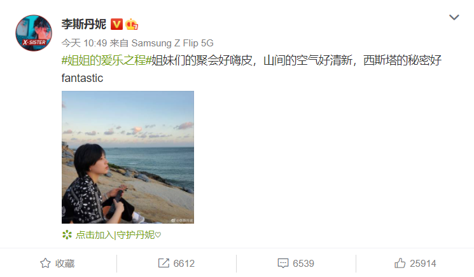Click the orange V verified badge
The height and width of the screenshot is (277, 474).
pyautogui.click(x=116, y=24)
